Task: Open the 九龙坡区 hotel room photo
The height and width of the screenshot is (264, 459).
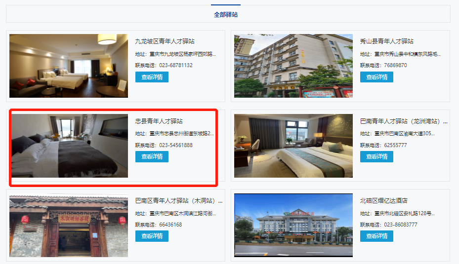Action: pos(69,66)
